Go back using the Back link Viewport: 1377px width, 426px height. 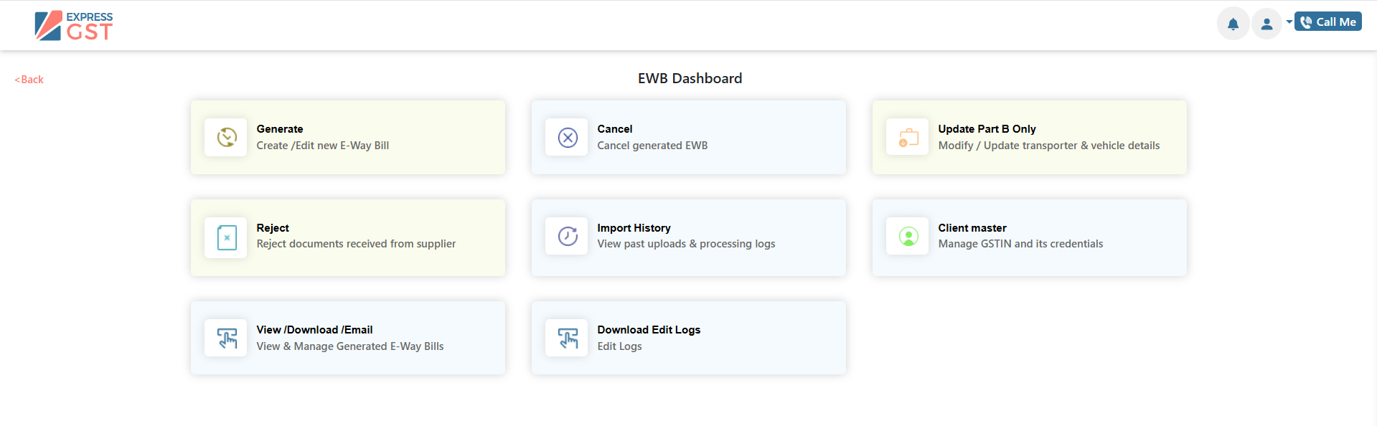29,80
